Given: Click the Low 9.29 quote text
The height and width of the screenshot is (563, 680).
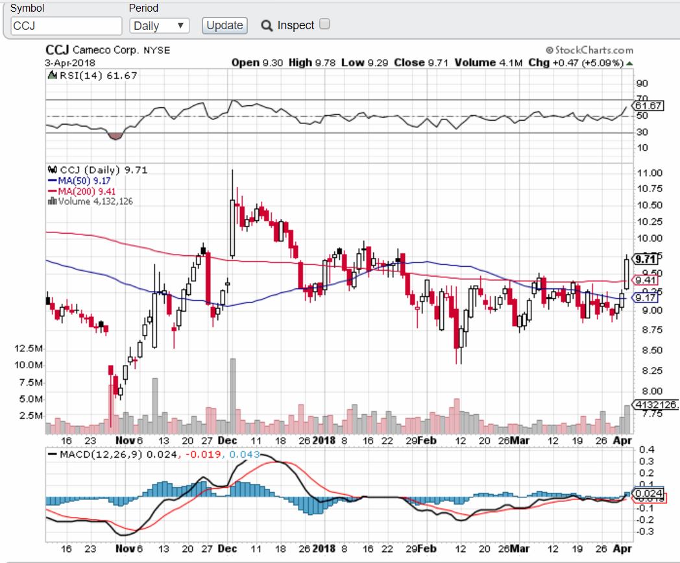Looking at the screenshot, I should pos(364,63).
